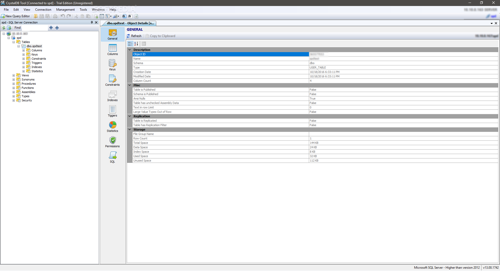Select the Object ID property row
The width and height of the screenshot is (500, 271).
point(315,54)
